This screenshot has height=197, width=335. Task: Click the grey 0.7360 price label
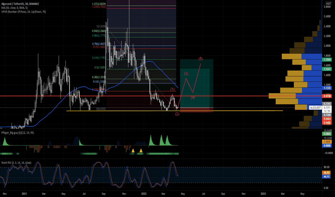coord(327,115)
